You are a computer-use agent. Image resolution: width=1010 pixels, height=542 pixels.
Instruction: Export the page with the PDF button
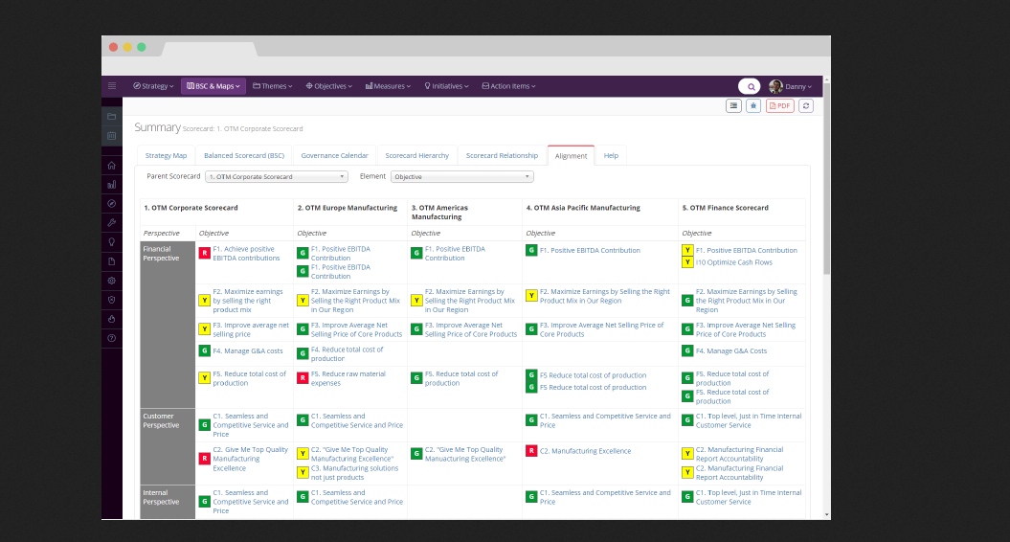point(779,106)
